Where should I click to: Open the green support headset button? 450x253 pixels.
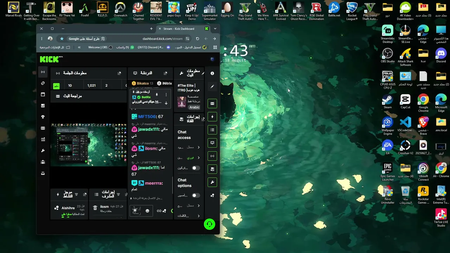(210, 224)
